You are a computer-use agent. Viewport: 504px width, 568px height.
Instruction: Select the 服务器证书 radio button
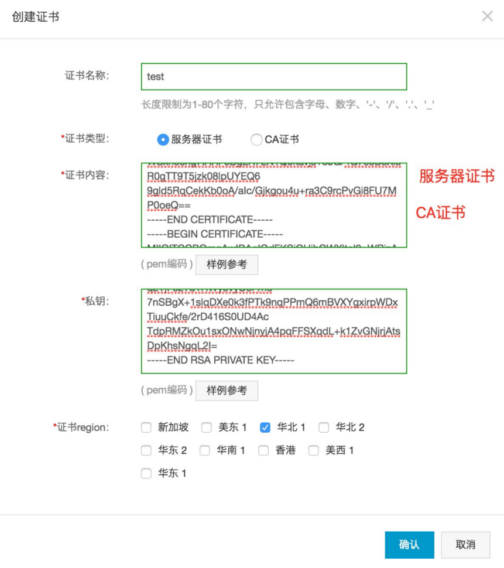(163, 140)
